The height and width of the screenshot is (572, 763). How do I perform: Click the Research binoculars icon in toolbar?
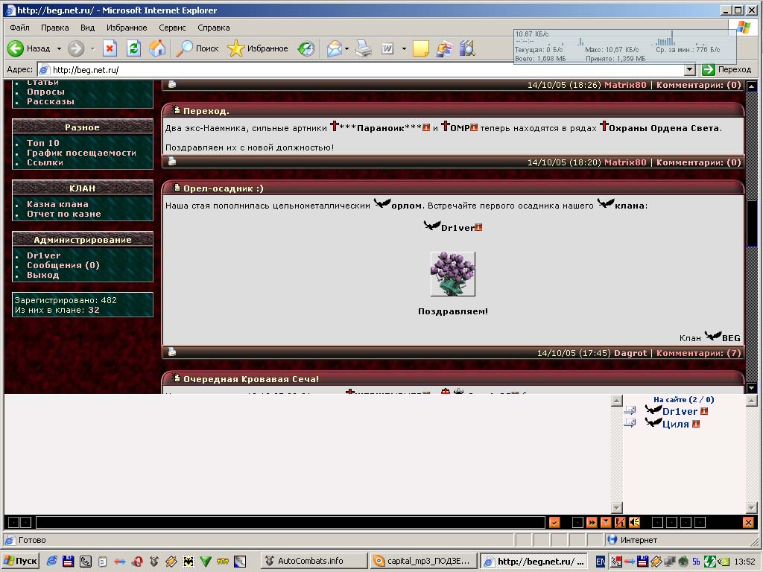[467, 48]
